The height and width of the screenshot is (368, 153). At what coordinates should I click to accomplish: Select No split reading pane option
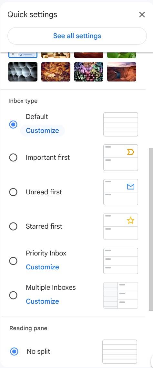tap(14, 352)
